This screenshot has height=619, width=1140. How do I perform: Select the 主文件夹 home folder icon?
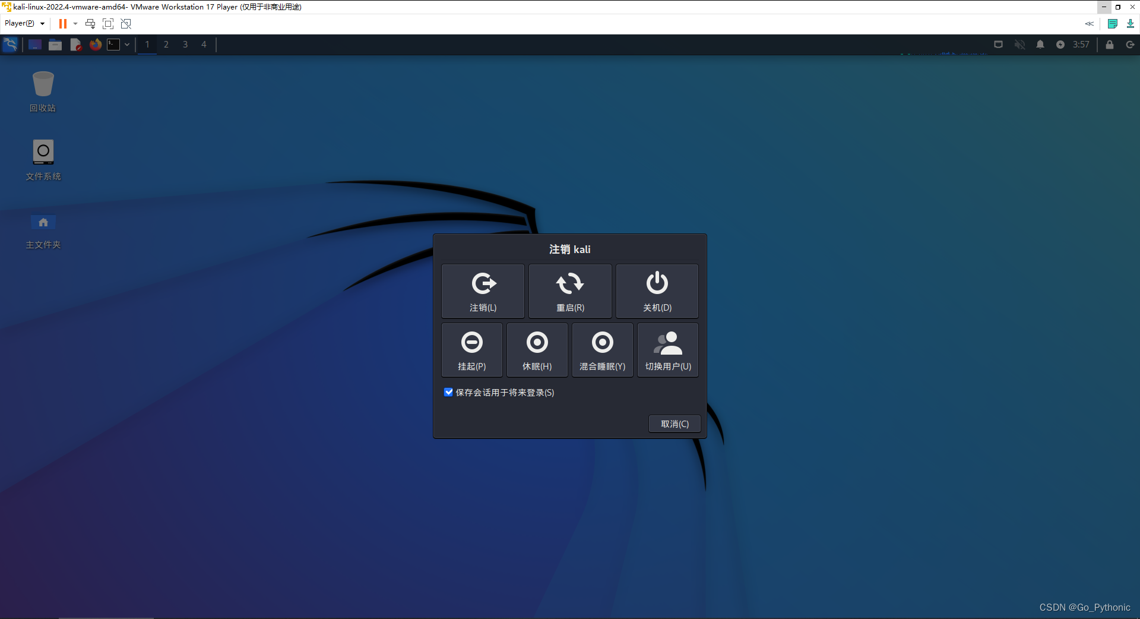click(x=43, y=232)
